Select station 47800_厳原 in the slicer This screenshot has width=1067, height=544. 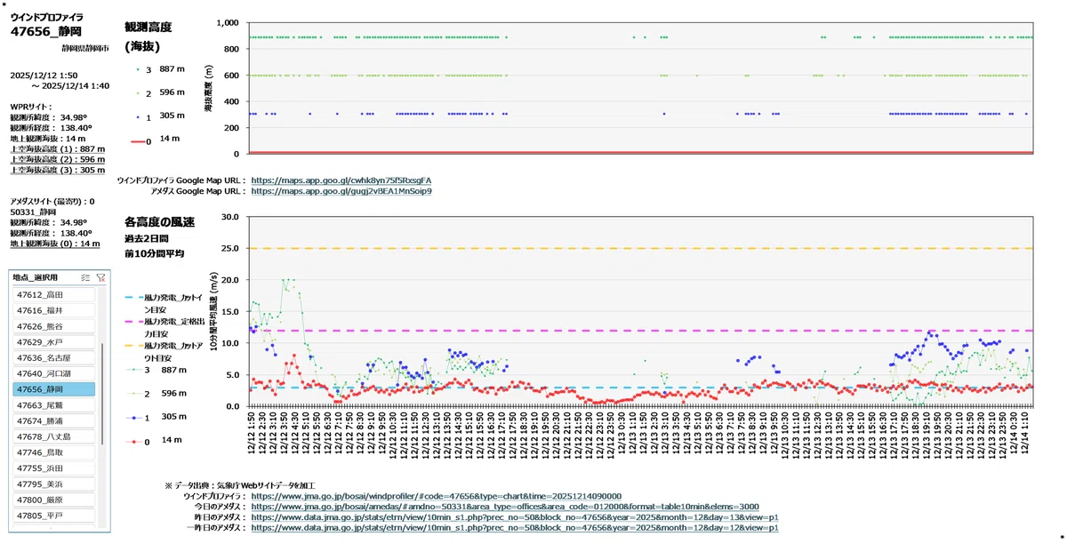(x=54, y=500)
